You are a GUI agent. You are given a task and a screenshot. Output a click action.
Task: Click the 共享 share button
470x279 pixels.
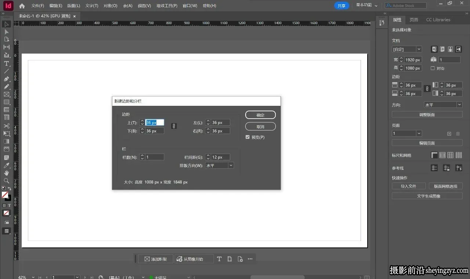[x=341, y=6]
